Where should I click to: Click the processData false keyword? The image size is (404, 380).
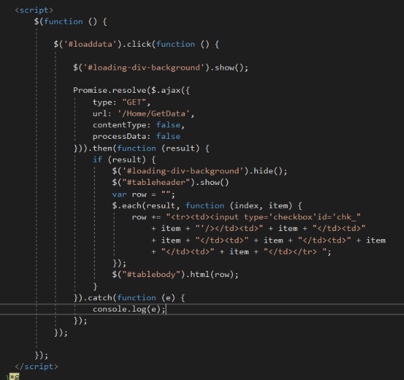tap(168, 136)
